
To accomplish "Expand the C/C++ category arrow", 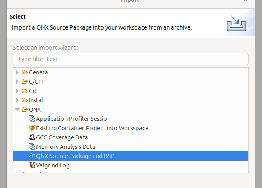I will [17, 82].
